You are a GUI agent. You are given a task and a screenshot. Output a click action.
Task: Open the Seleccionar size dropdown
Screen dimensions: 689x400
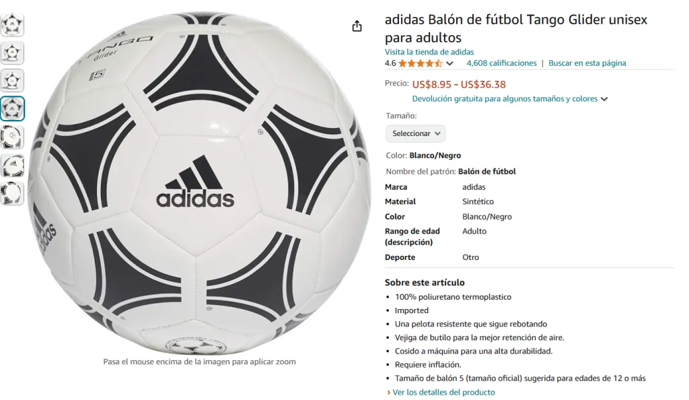pyautogui.click(x=415, y=133)
